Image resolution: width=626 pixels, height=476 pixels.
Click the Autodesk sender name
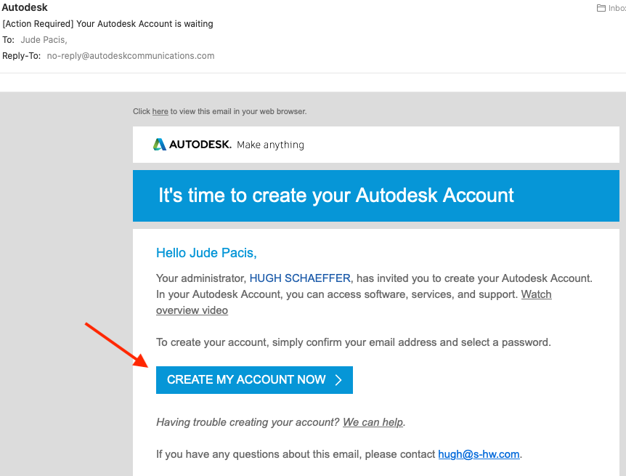[x=25, y=8]
